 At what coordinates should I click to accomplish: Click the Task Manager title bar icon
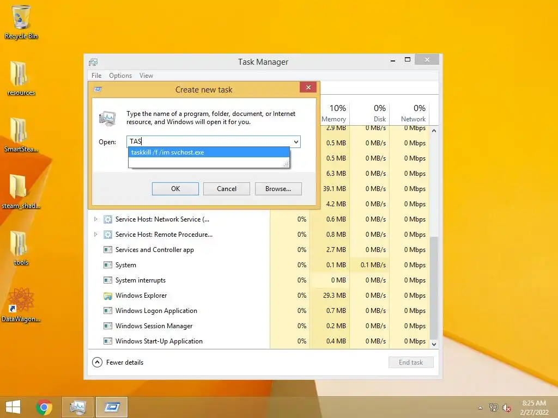point(93,62)
